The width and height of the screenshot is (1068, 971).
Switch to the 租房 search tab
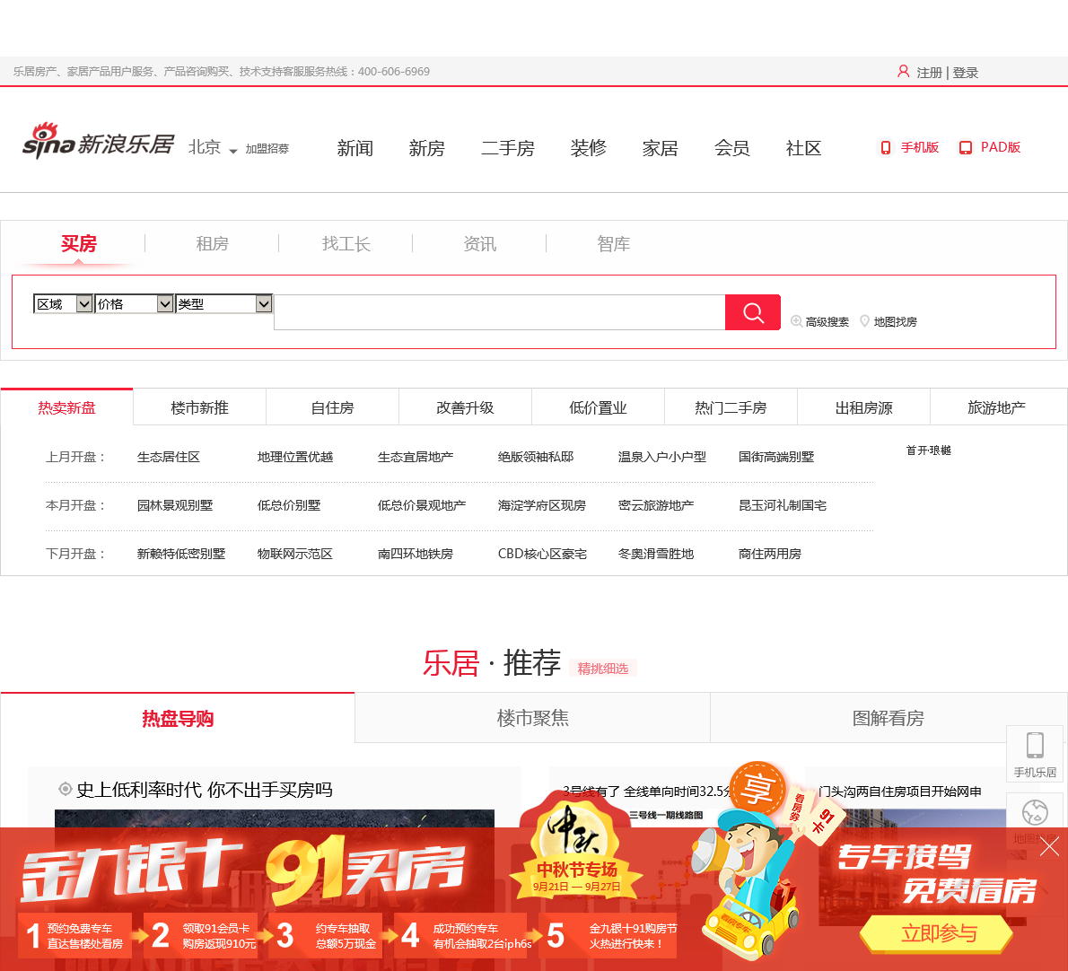pyautogui.click(x=212, y=244)
